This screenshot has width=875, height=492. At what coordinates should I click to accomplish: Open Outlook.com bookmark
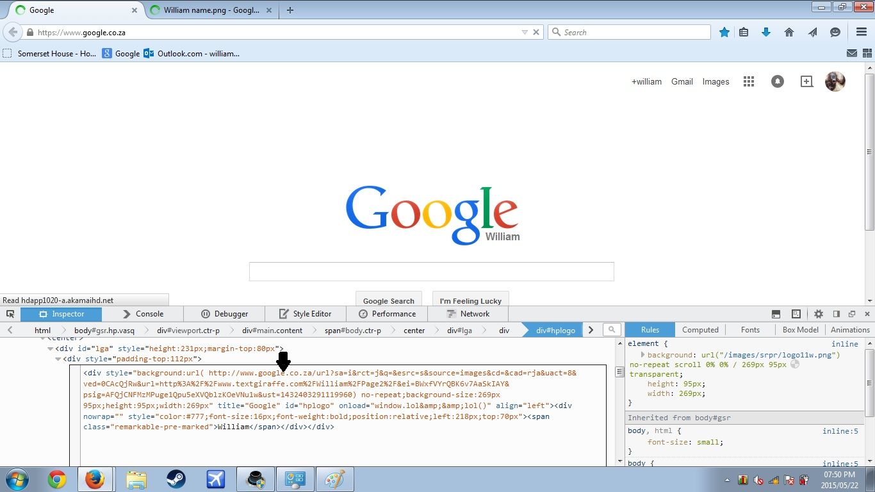(192, 54)
